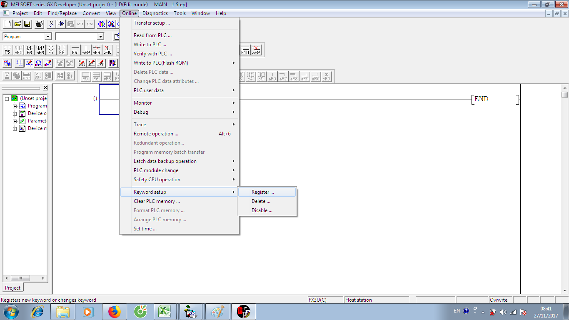Expand the Program tree node
The image size is (569, 320).
point(15,106)
